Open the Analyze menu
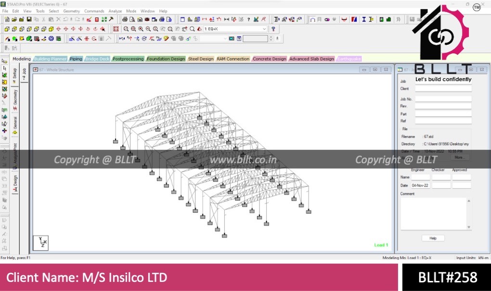The width and height of the screenshot is (491, 291). tap(115, 11)
